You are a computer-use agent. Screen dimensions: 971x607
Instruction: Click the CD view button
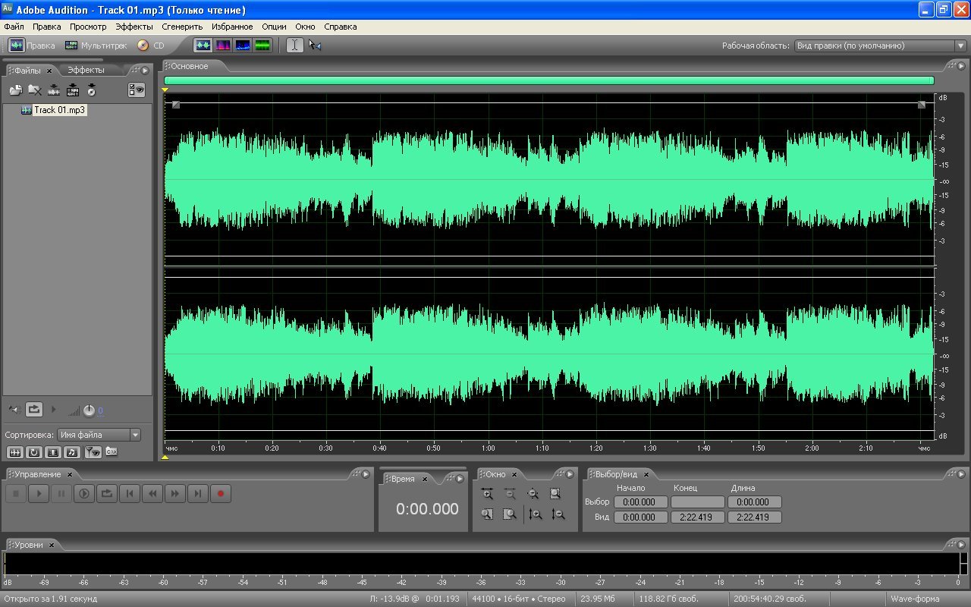(151, 46)
